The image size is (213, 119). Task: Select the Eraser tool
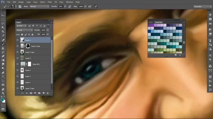point(3,56)
